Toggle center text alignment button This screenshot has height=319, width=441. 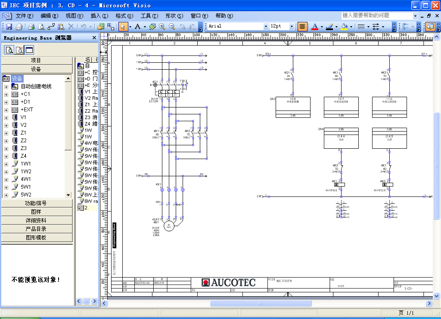302,27
